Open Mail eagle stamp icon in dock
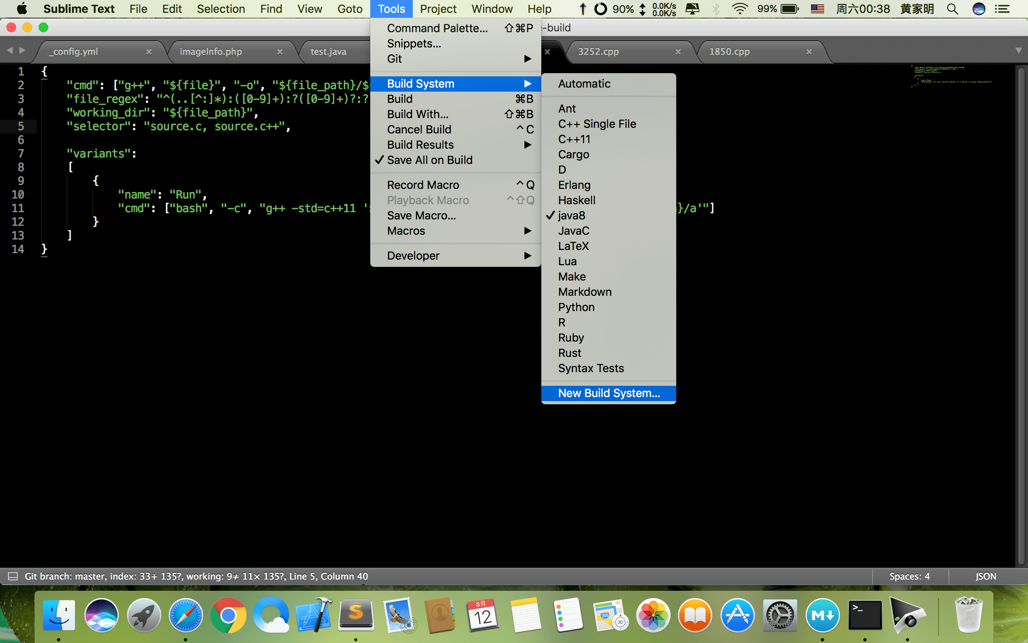 [398, 615]
